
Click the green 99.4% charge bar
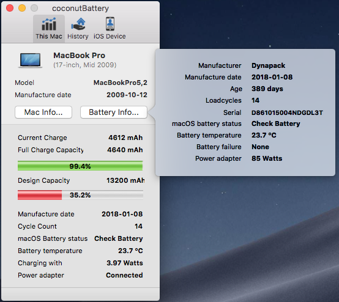80,166
